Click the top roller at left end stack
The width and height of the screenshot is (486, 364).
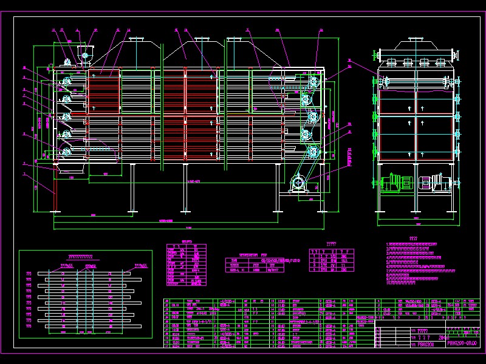(x=65, y=79)
